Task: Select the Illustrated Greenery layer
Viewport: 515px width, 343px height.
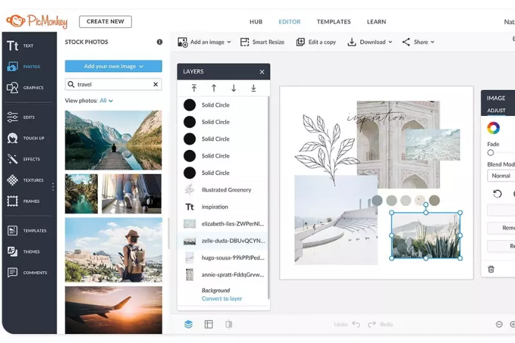Action: click(223, 190)
